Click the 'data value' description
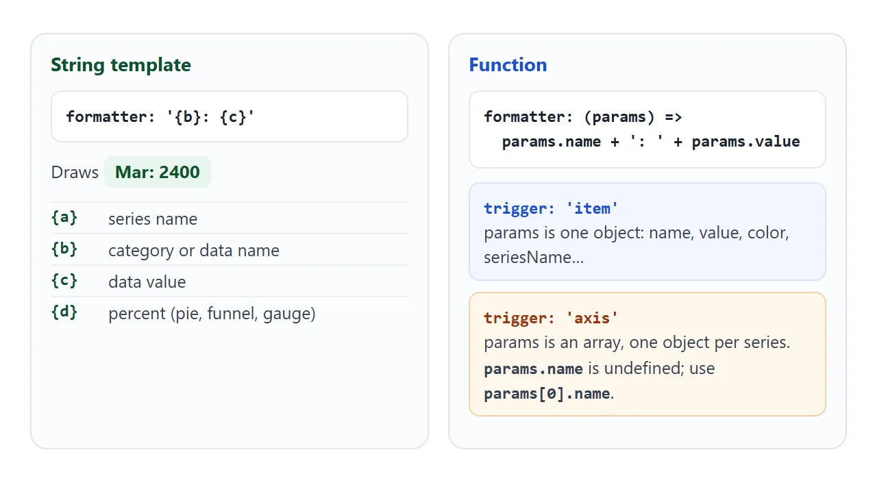877x485 pixels. tap(147, 282)
